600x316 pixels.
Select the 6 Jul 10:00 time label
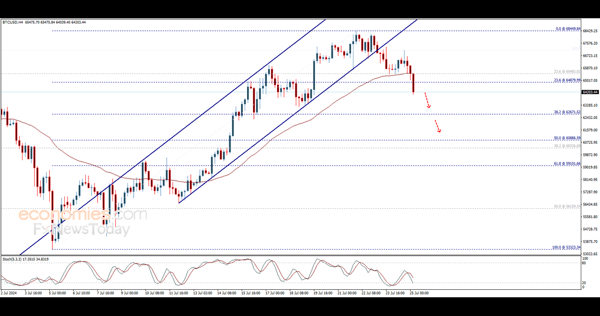[81, 293]
